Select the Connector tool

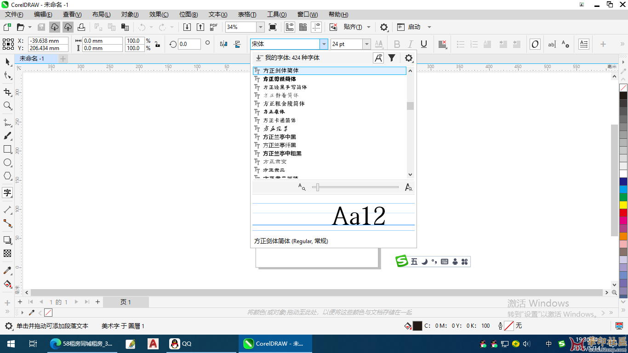point(7,223)
